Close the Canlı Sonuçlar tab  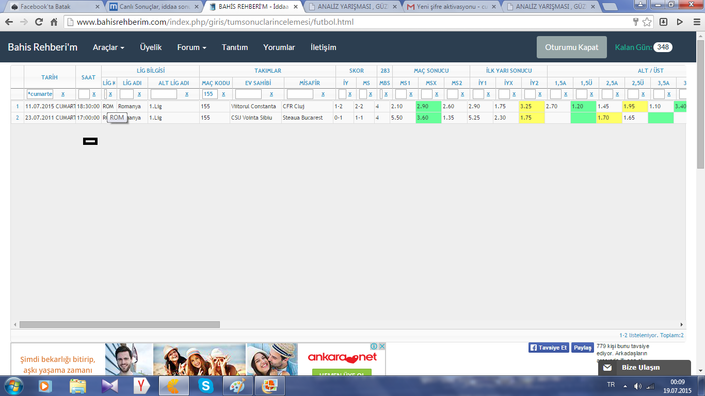(x=197, y=7)
